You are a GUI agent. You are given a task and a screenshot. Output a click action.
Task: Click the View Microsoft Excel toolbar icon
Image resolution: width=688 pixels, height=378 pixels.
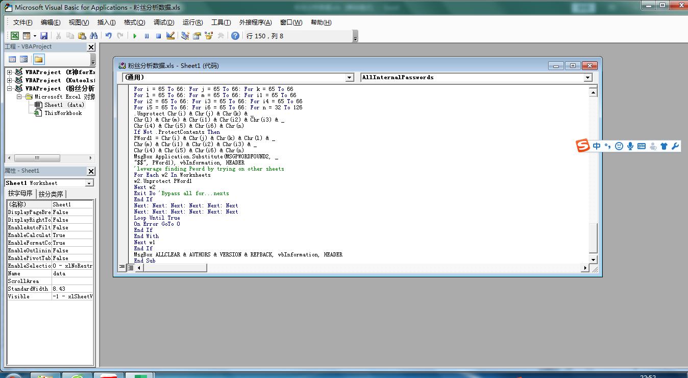(15, 36)
